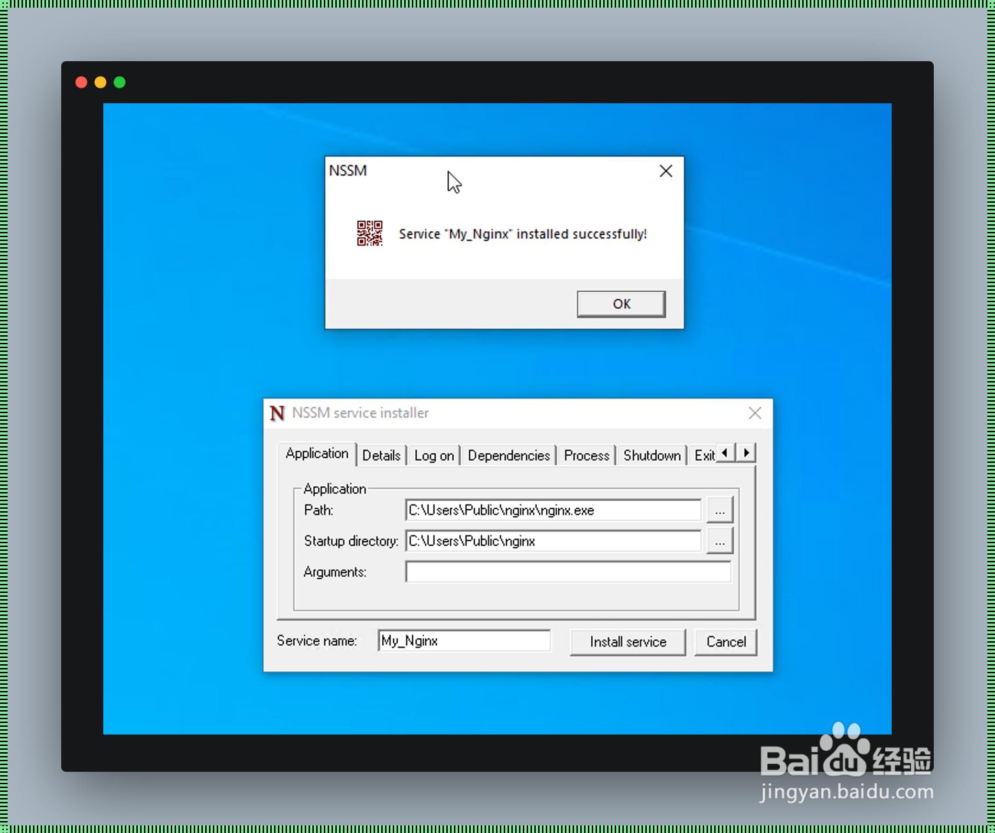The height and width of the screenshot is (833, 995).
Task: Click the 'Service name:' label
Action: [317, 640]
